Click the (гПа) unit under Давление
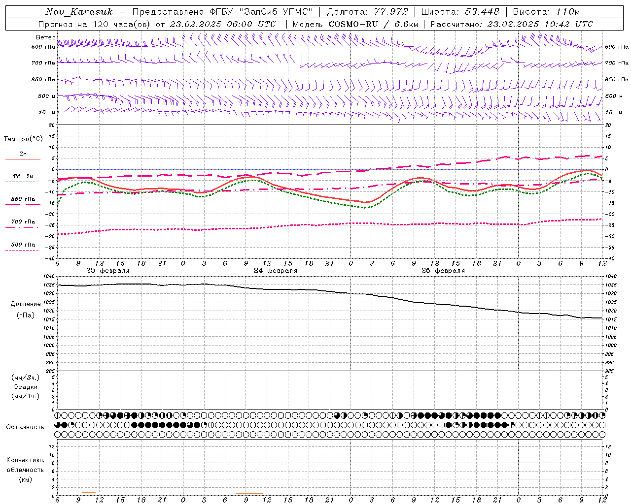This screenshot has height=504, width=631. click(x=26, y=315)
